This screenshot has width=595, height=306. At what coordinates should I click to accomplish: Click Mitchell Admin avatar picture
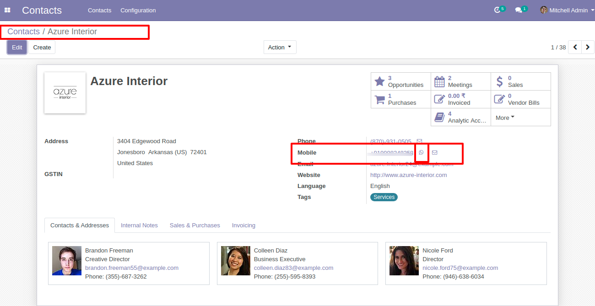point(544,10)
